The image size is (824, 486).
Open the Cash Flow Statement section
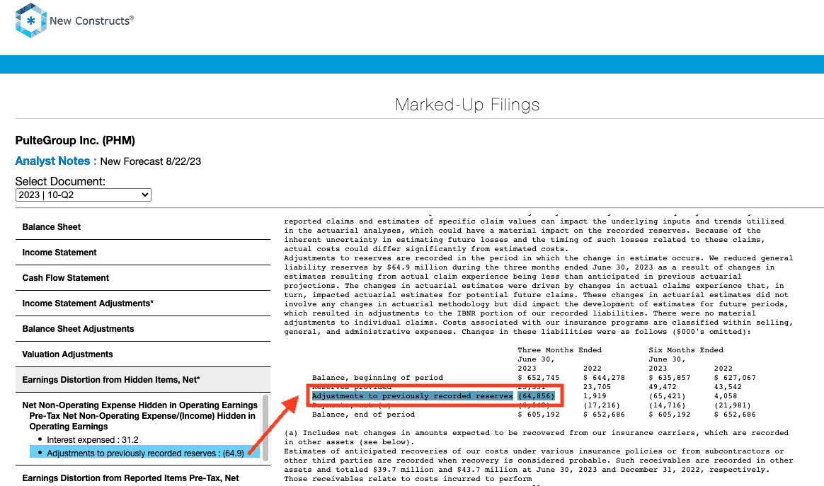[143, 278]
